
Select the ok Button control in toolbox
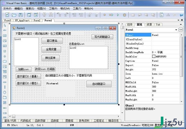pos(5,36)
